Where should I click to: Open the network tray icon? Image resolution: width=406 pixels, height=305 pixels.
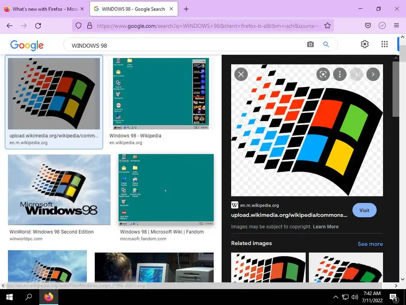click(x=345, y=297)
